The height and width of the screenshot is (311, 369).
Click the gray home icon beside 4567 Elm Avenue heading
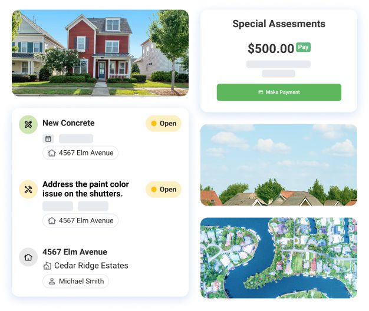coord(28,257)
